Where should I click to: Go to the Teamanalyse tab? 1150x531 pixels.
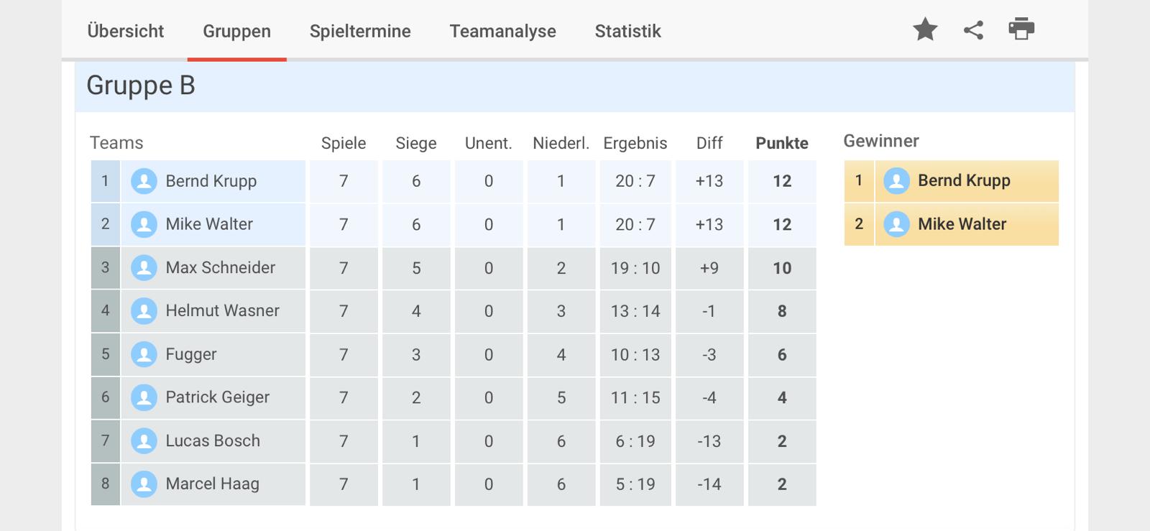pyautogui.click(x=502, y=31)
